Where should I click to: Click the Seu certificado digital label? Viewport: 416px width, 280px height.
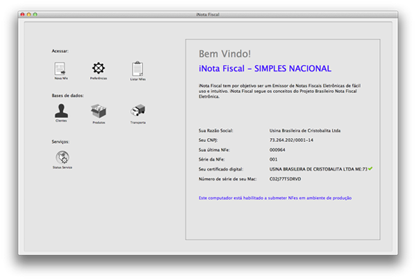(x=220, y=169)
